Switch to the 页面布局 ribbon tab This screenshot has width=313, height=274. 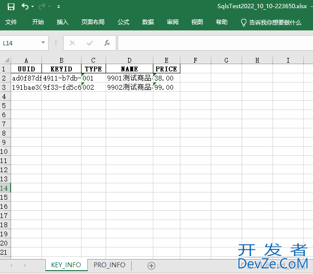click(x=93, y=22)
